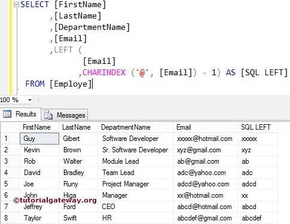Select row header number 4
This screenshot has width=290, height=224.
click(10, 173)
